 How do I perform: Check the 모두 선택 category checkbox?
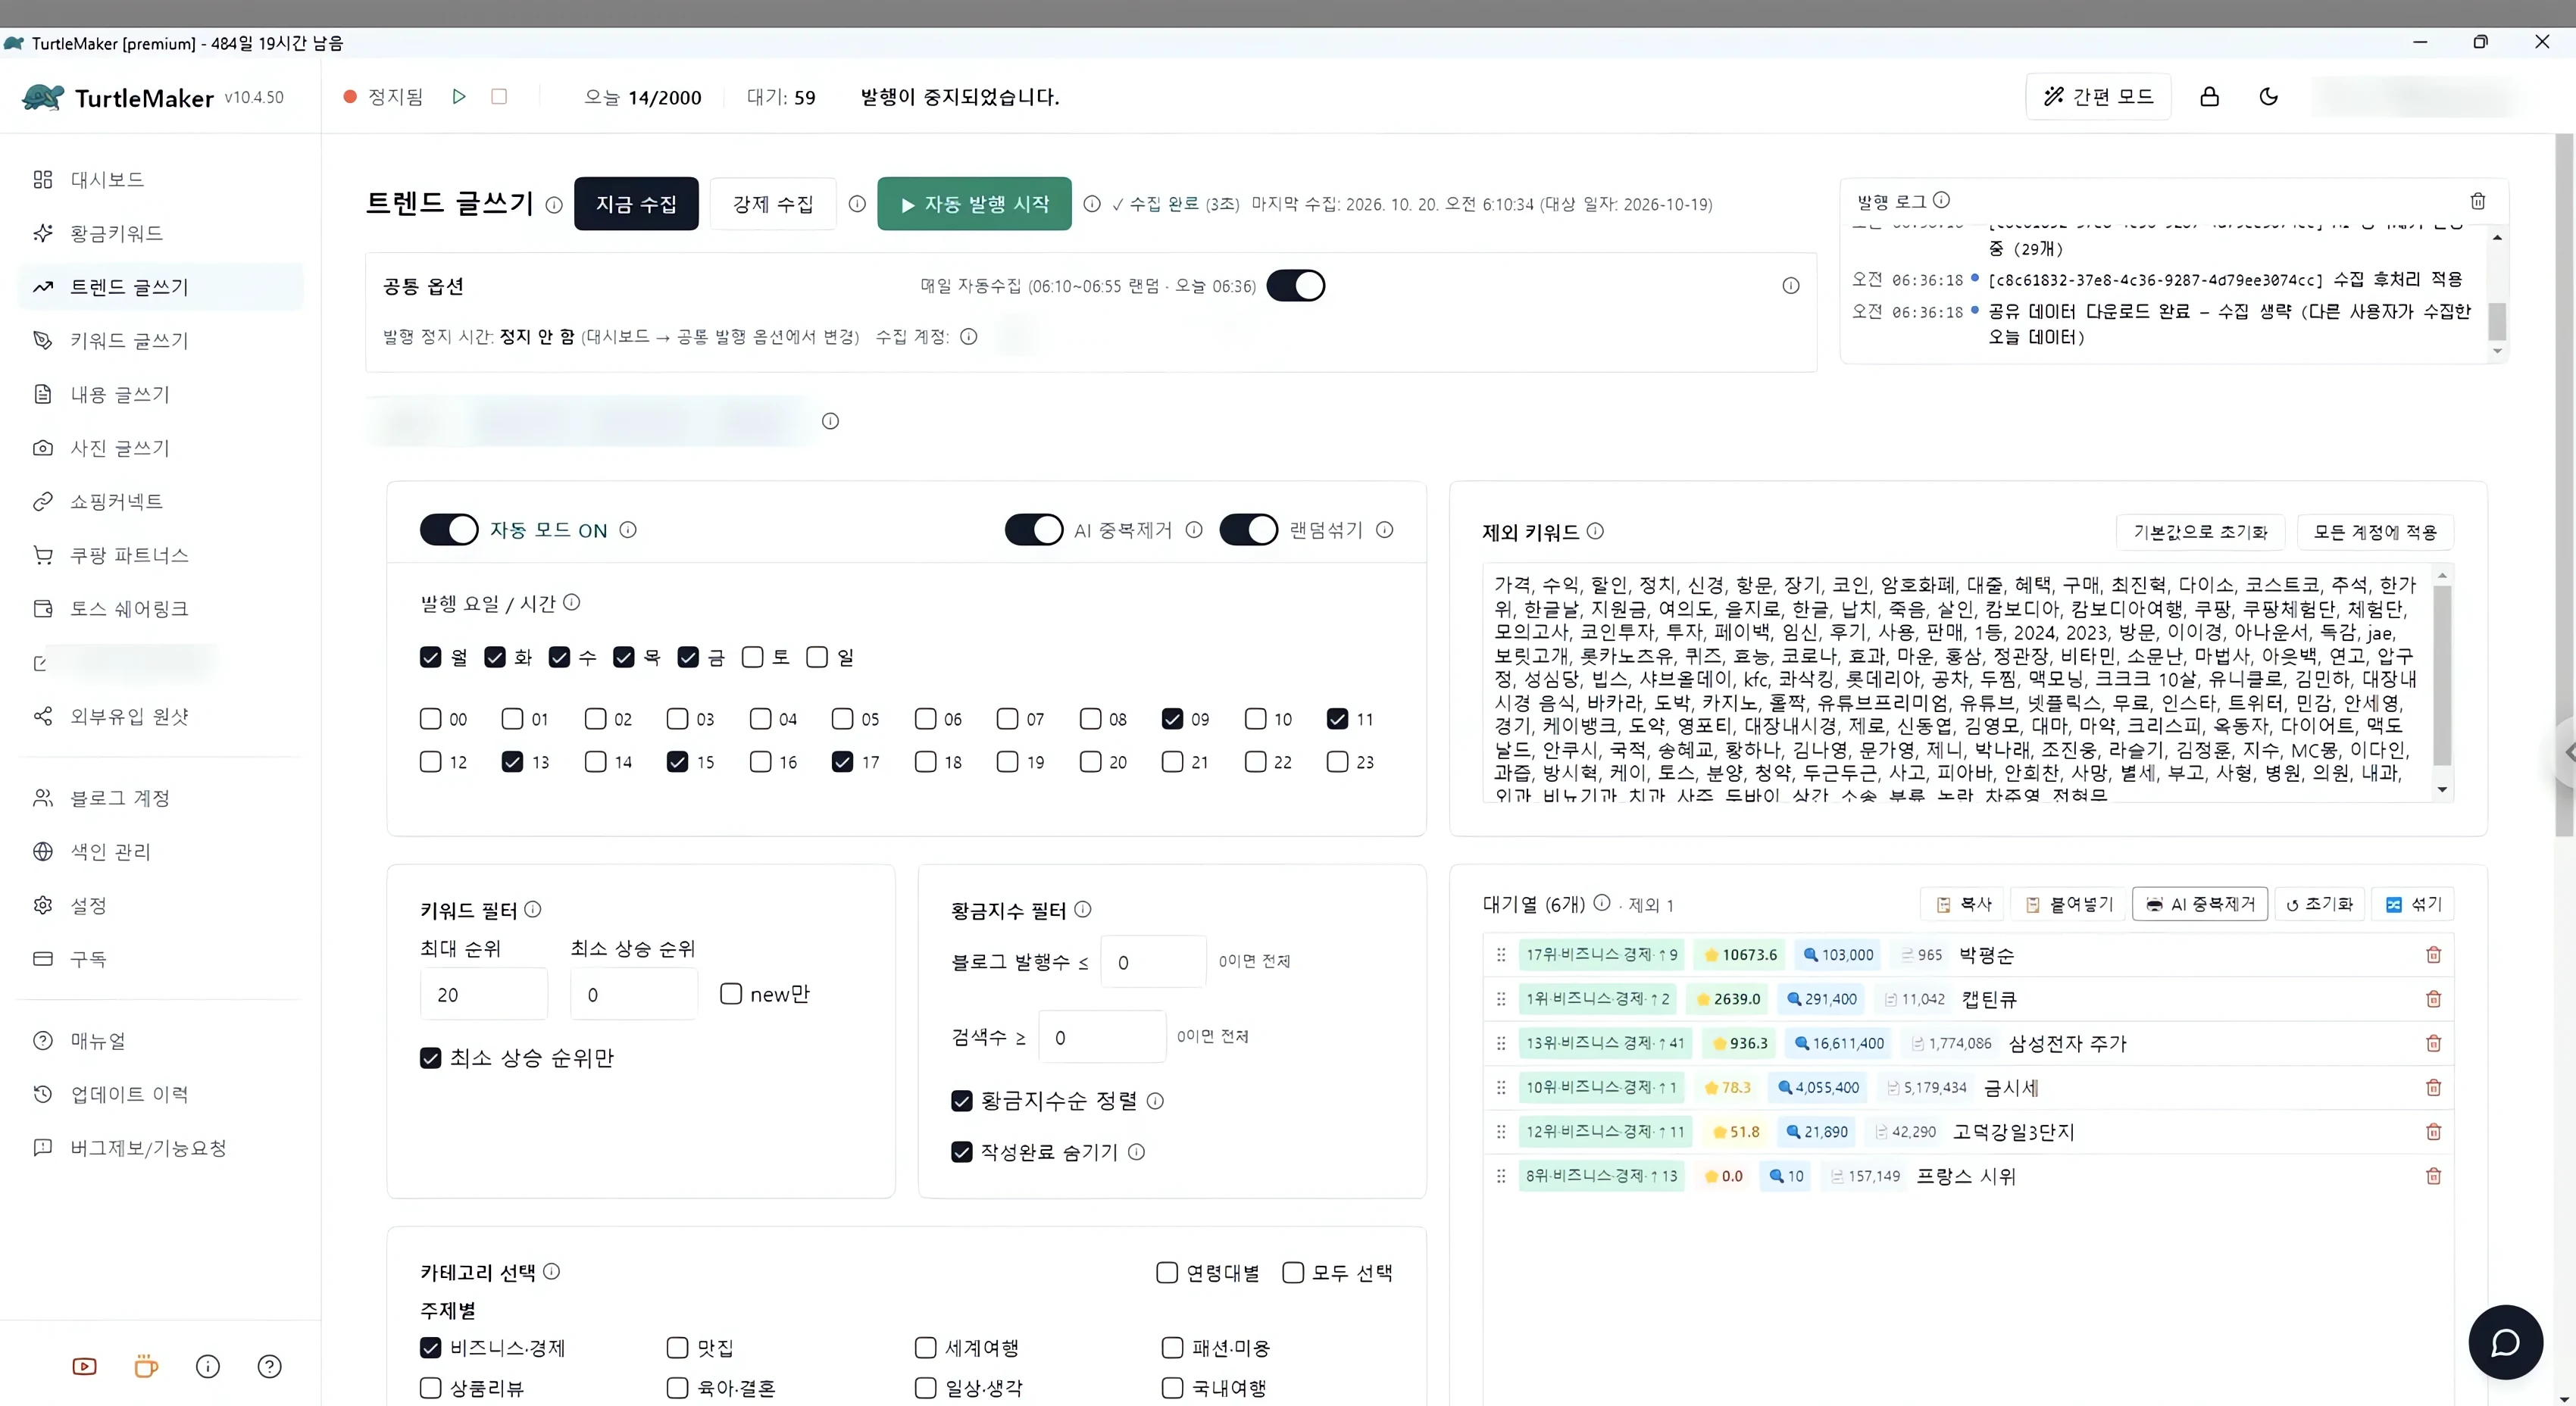(x=1293, y=1273)
